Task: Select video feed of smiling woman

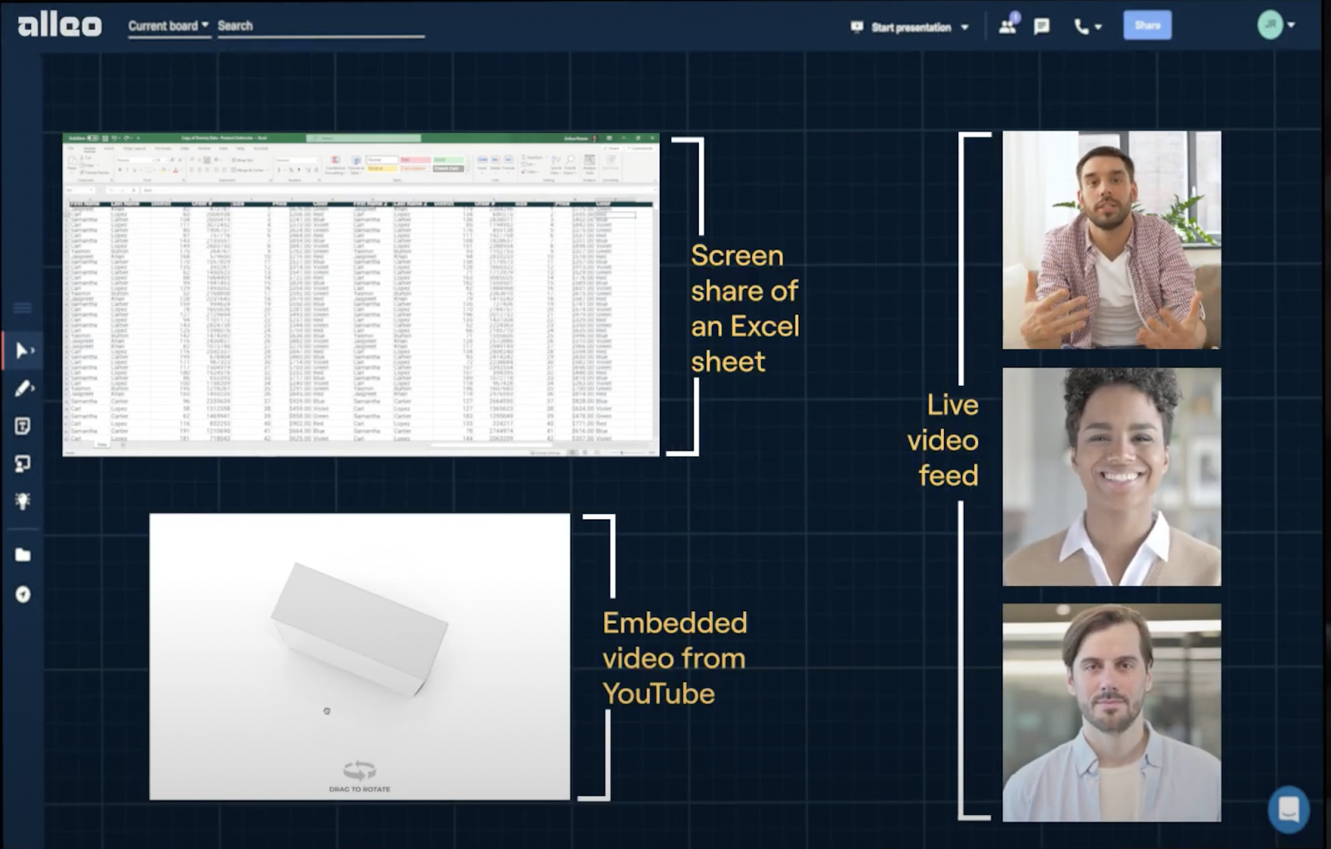Action: click(x=1111, y=476)
